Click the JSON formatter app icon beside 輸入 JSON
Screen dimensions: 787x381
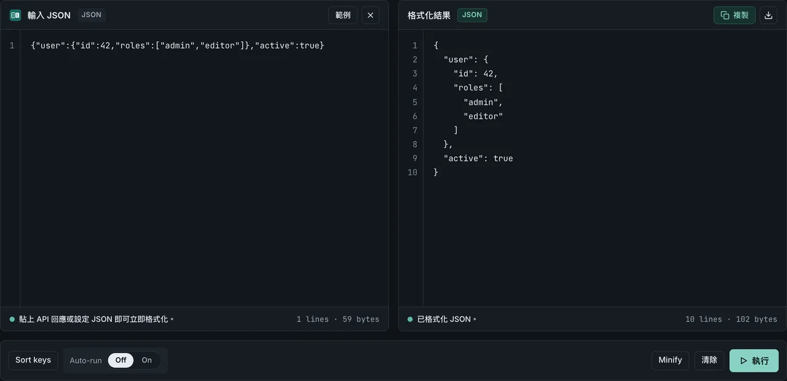(15, 15)
